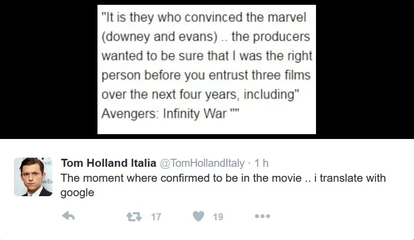Click the black area right of the quote image
This screenshot has height=240, width=414.
pos(364,69)
